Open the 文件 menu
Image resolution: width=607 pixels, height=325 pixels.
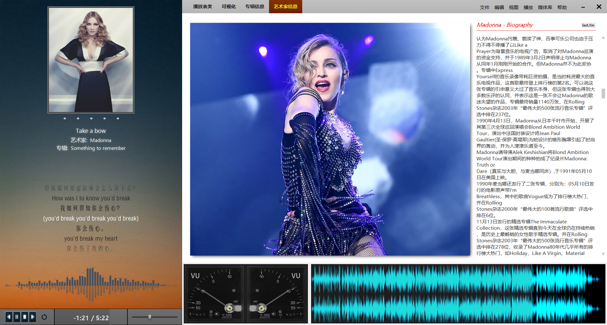[x=484, y=7]
